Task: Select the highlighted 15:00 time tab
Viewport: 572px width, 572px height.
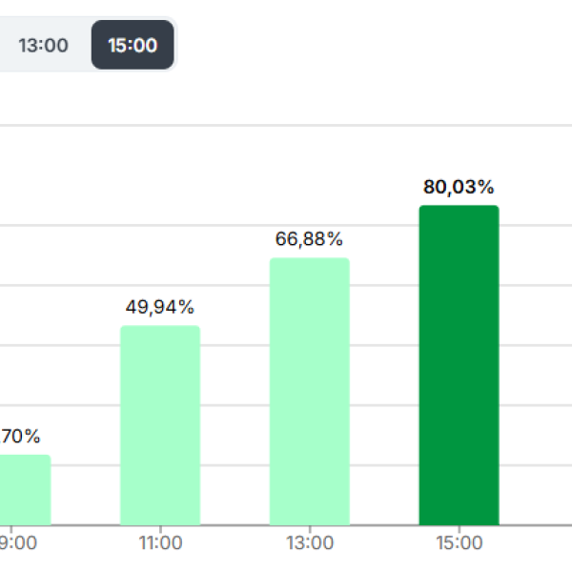Action: (x=133, y=45)
